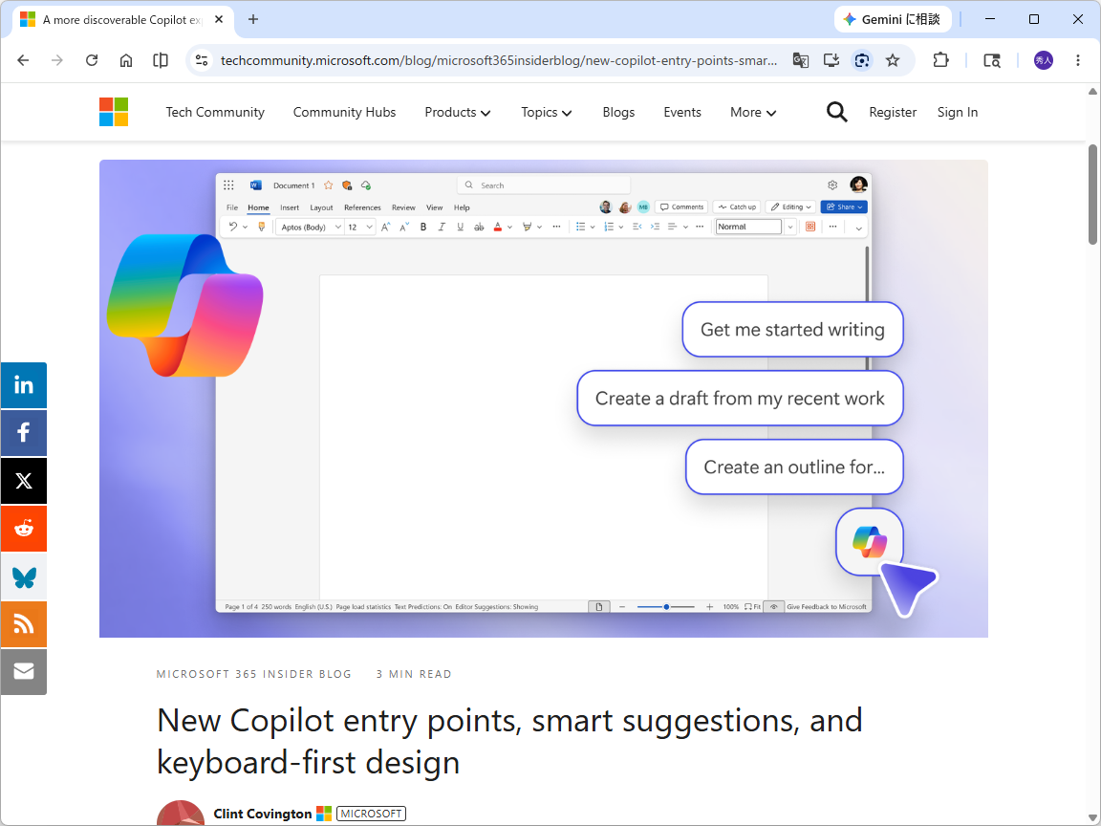Open the browser home page
1101x826 pixels.
pyautogui.click(x=126, y=60)
